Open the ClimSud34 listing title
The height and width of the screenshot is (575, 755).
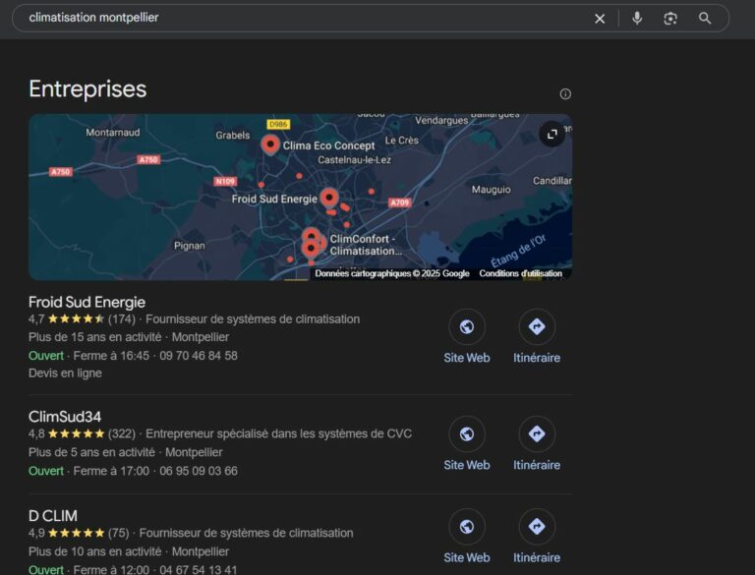[x=65, y=417]
